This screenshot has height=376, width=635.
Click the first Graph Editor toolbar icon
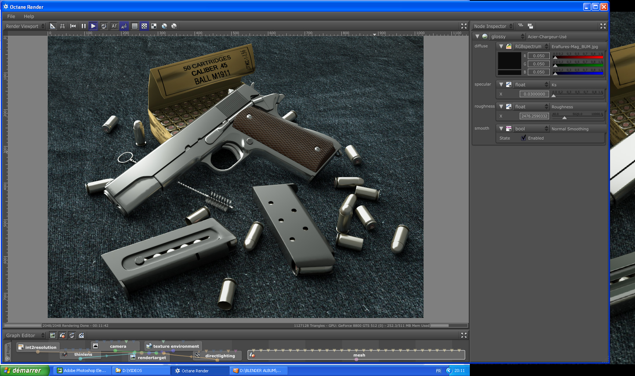[53, 335]
